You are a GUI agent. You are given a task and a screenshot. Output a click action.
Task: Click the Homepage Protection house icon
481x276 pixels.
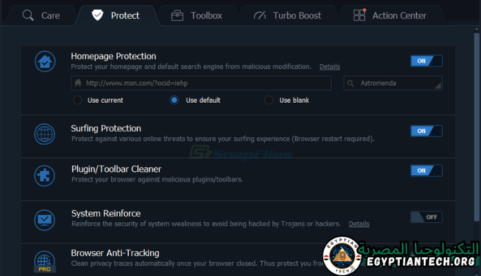45,61
